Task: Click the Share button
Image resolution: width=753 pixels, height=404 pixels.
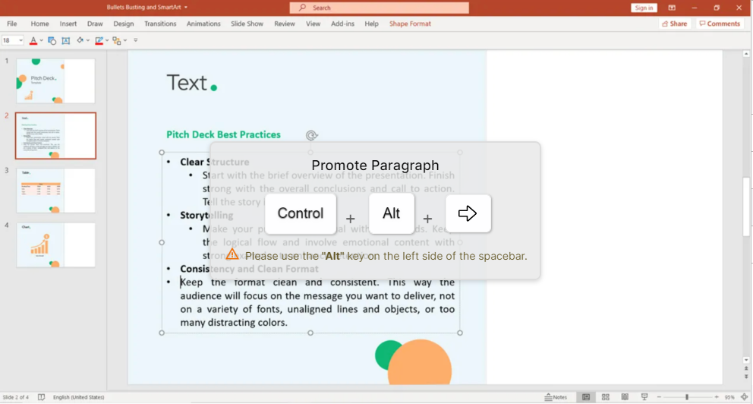Action: point(674,24)
